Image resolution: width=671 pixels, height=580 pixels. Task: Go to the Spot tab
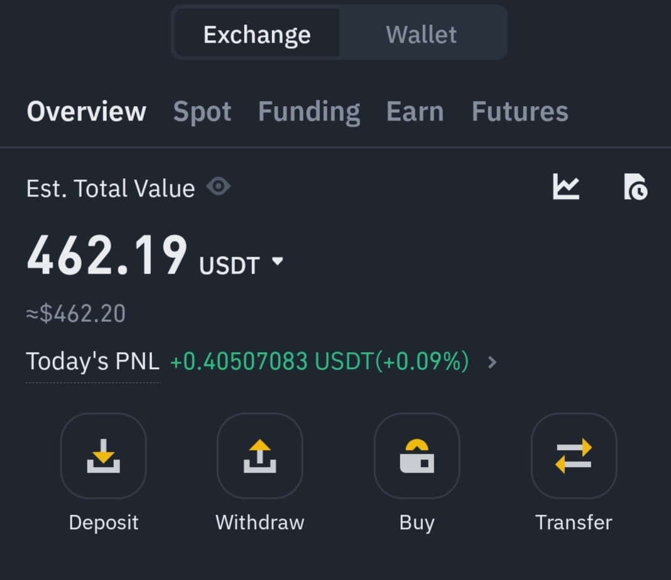pyautogui.click(x=202, y=112)
